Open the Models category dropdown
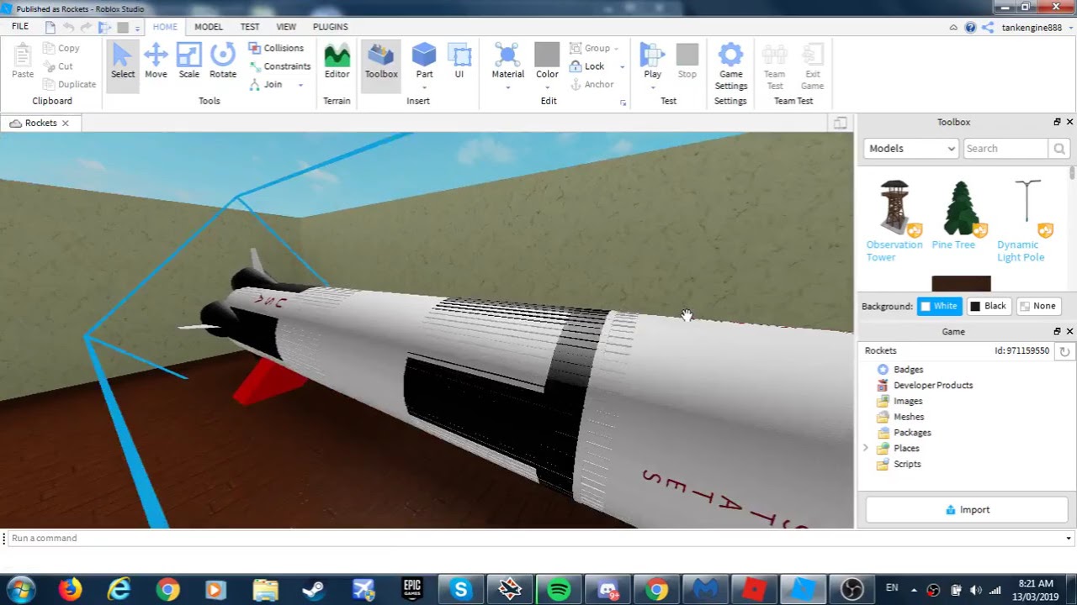The height and width of the screenshot is (605, 1077). (x=911, y=149)
